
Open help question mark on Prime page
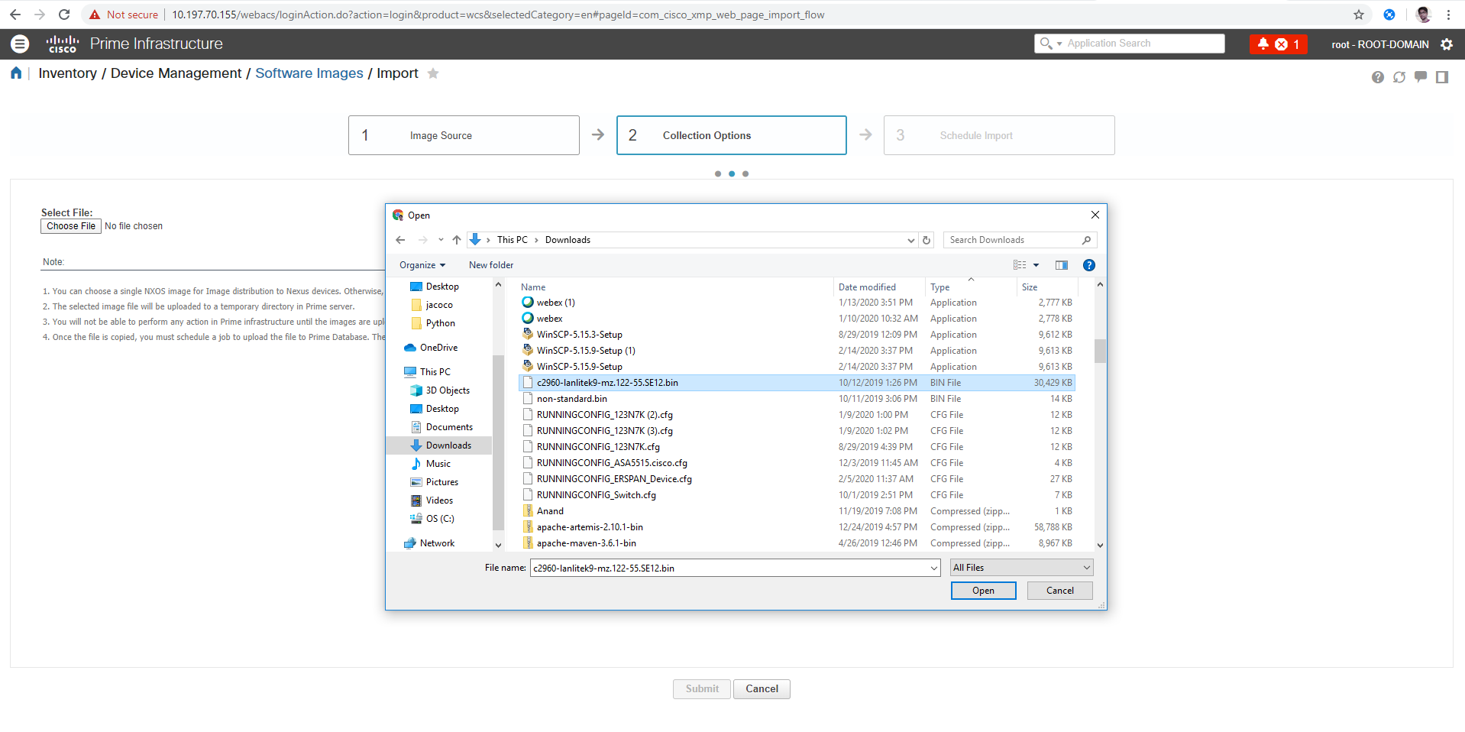click(x=1377, y=77)
